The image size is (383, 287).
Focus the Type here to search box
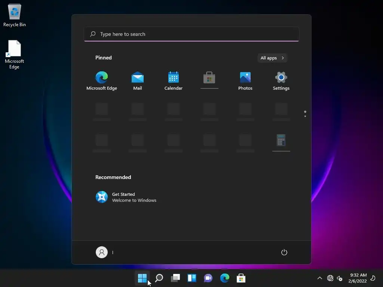click(191, 34)
